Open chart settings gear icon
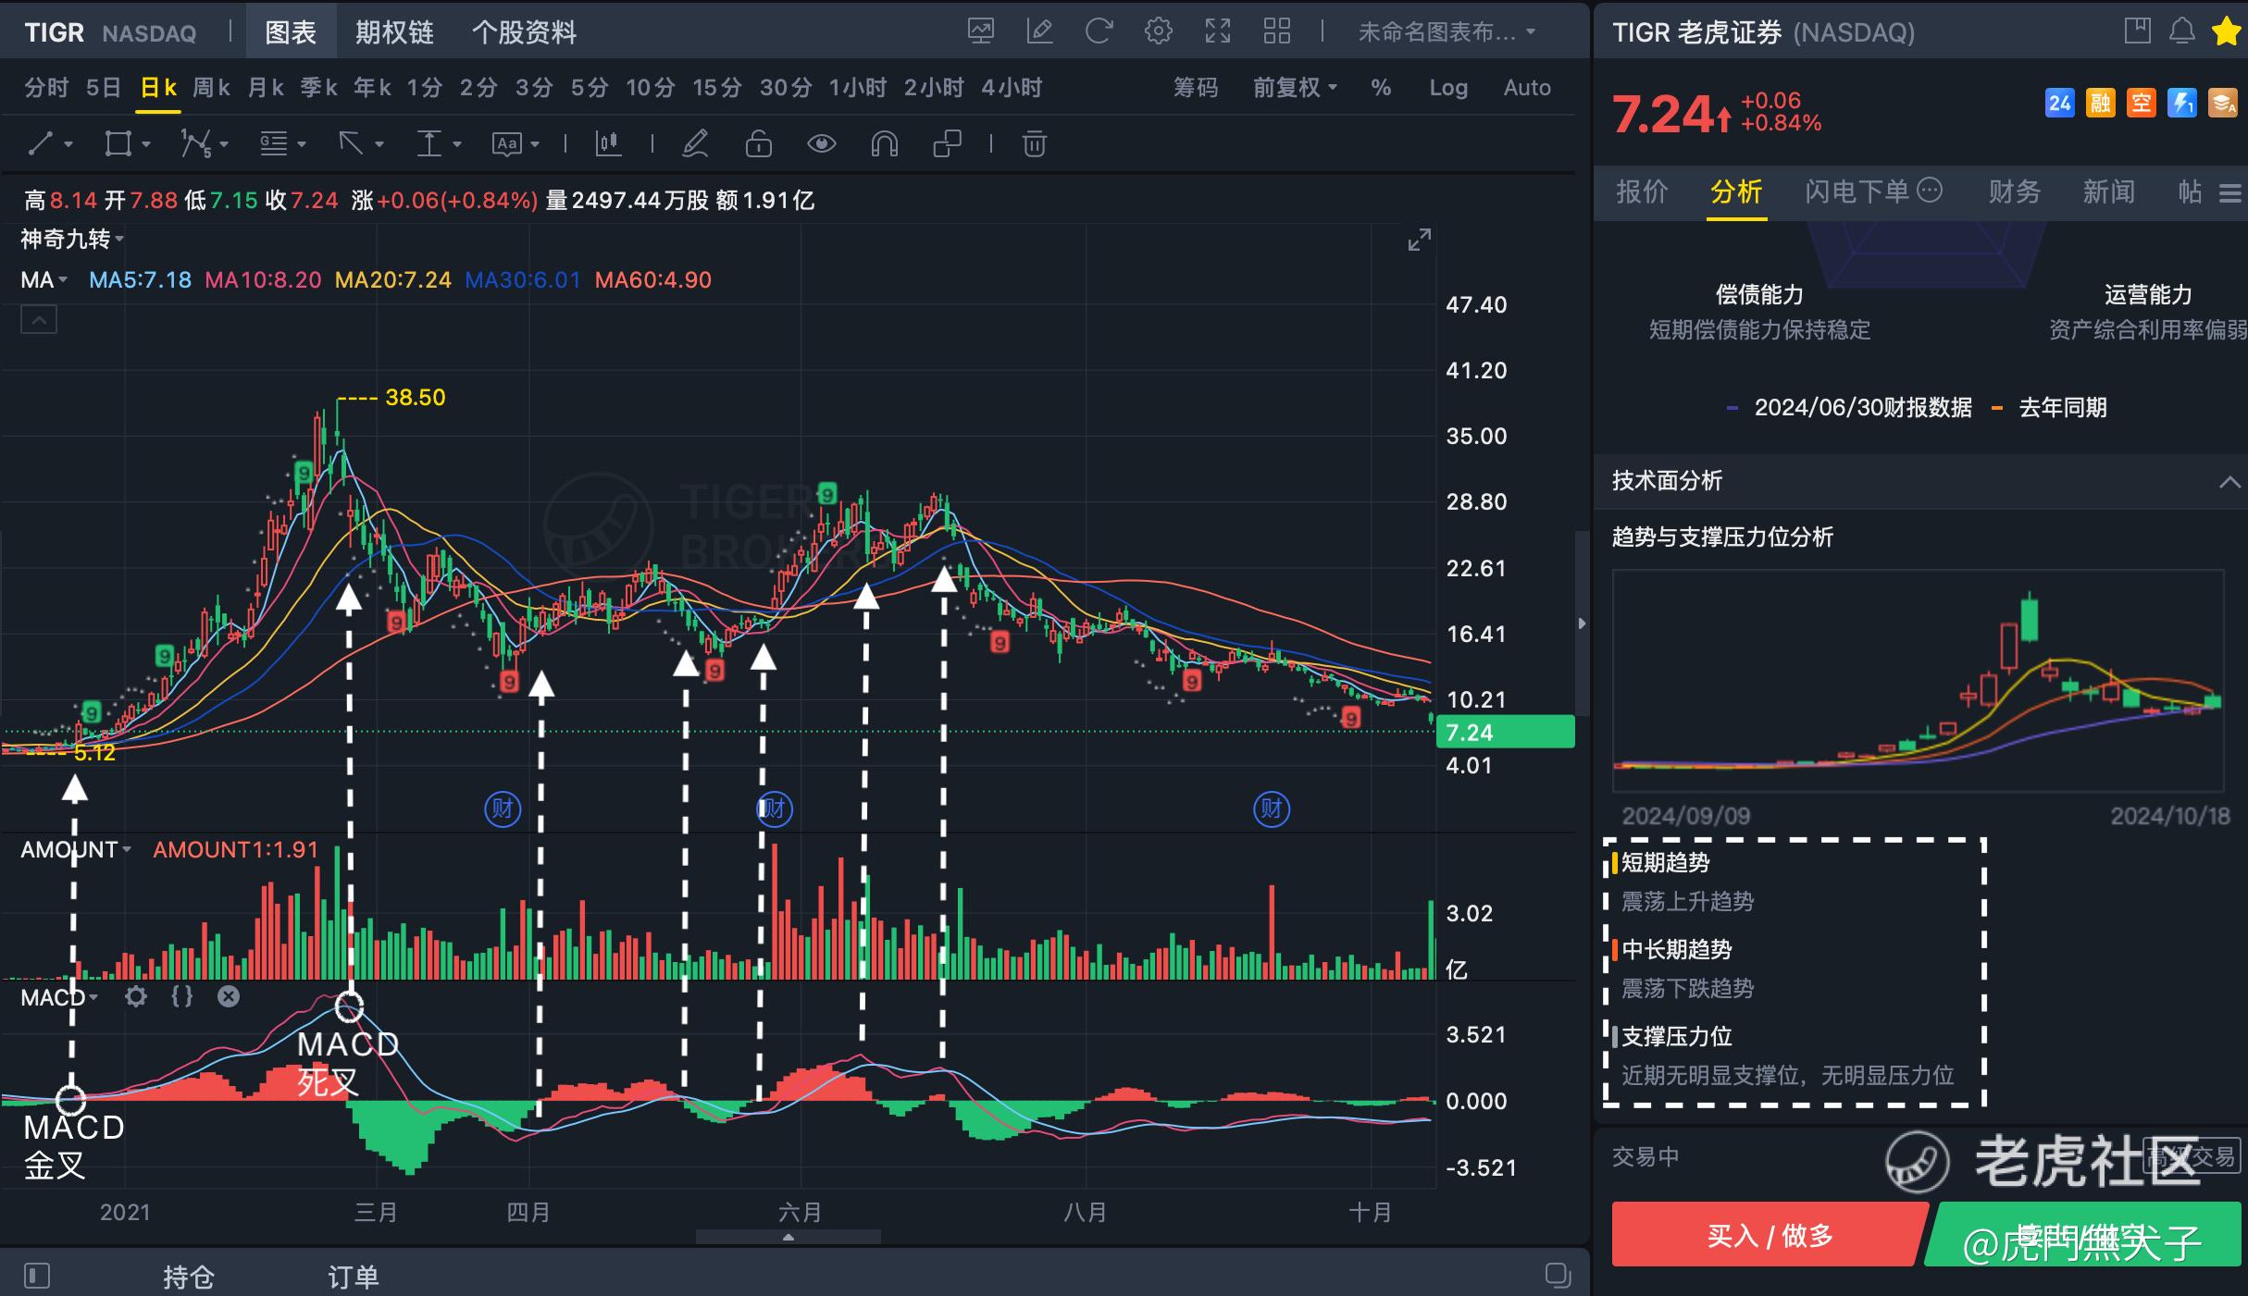 point(1158,31)
